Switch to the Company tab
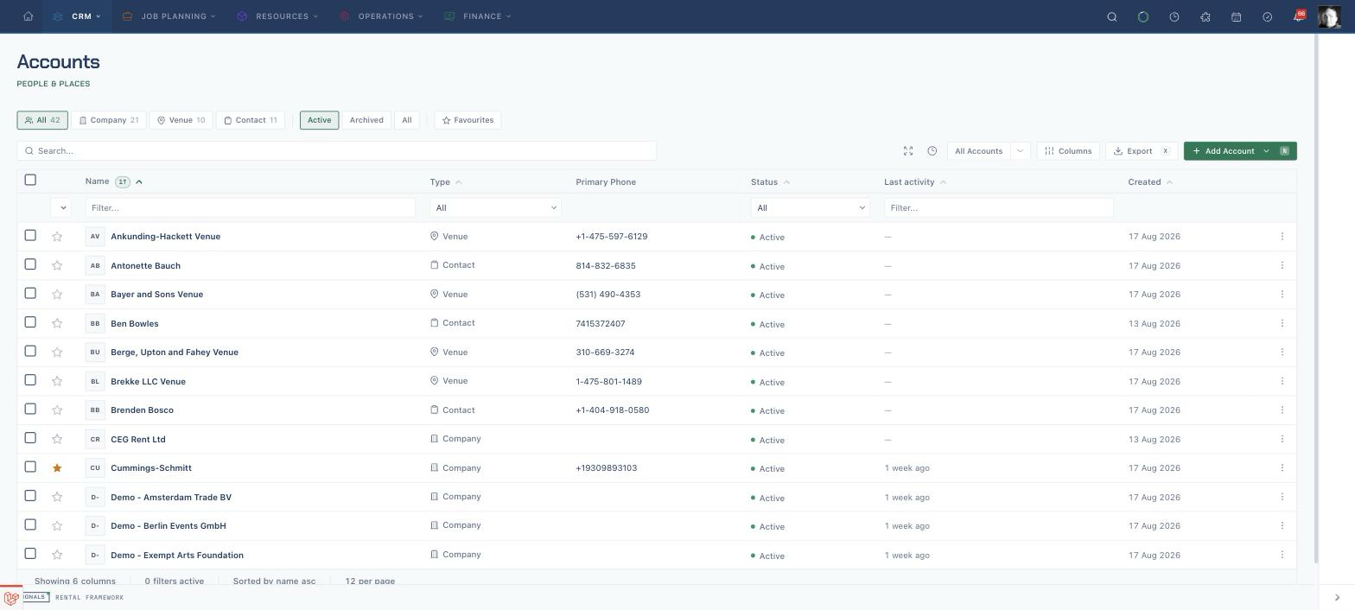 pyautogui.click(x=109, y=120)
